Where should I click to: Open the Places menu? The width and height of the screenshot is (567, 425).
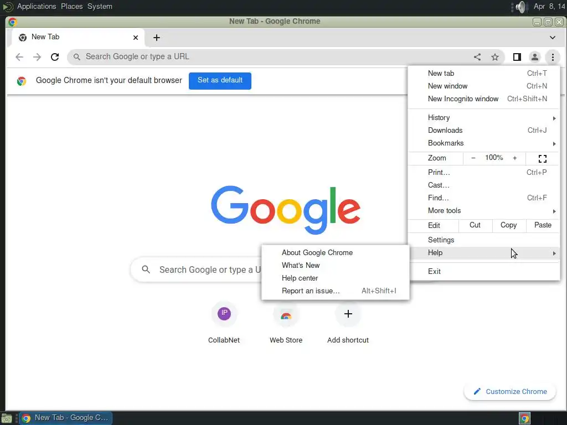(71, 7)
